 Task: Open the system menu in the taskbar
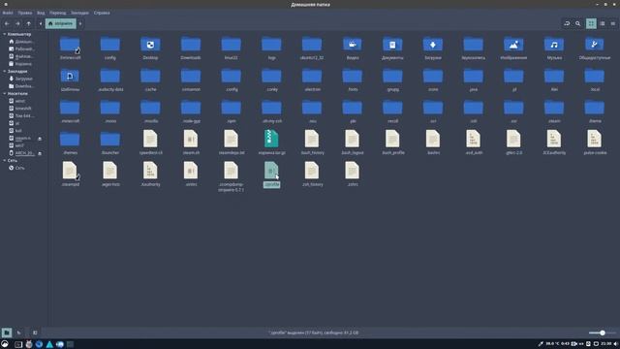coord(5,344)
